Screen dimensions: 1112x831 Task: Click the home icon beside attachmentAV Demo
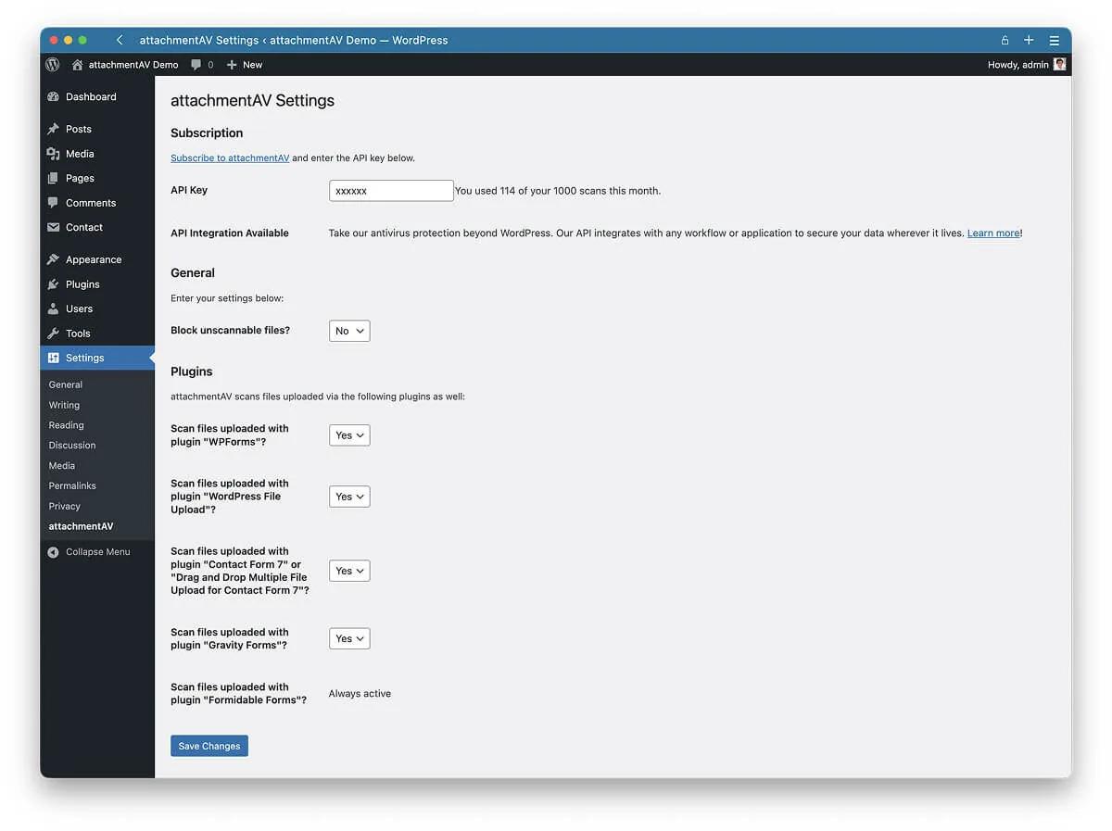(x=77, y=65)
